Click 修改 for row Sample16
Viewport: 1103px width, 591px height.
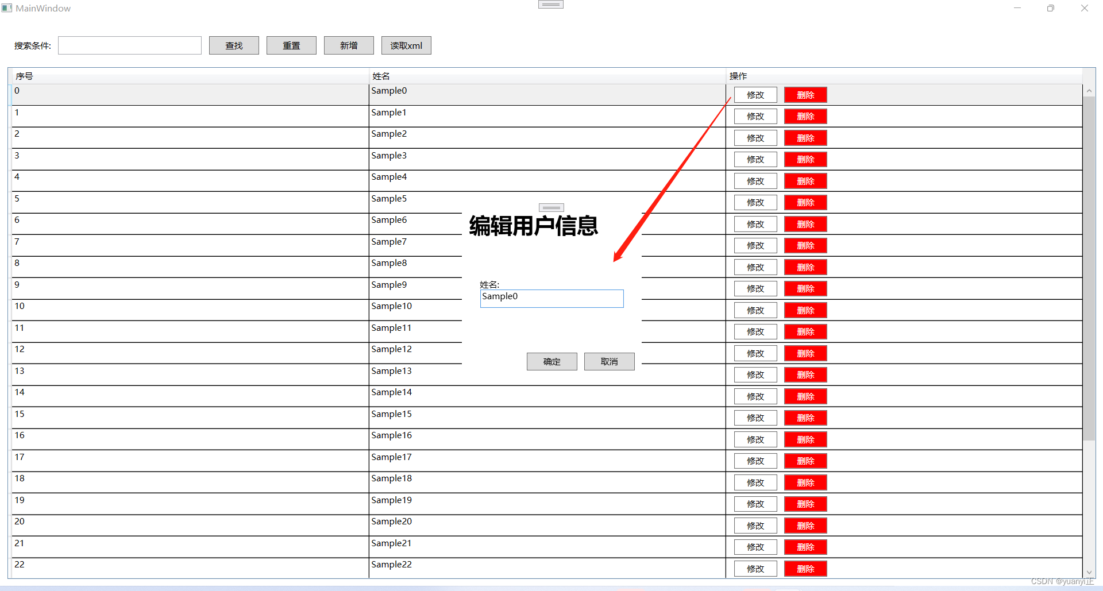755,439
